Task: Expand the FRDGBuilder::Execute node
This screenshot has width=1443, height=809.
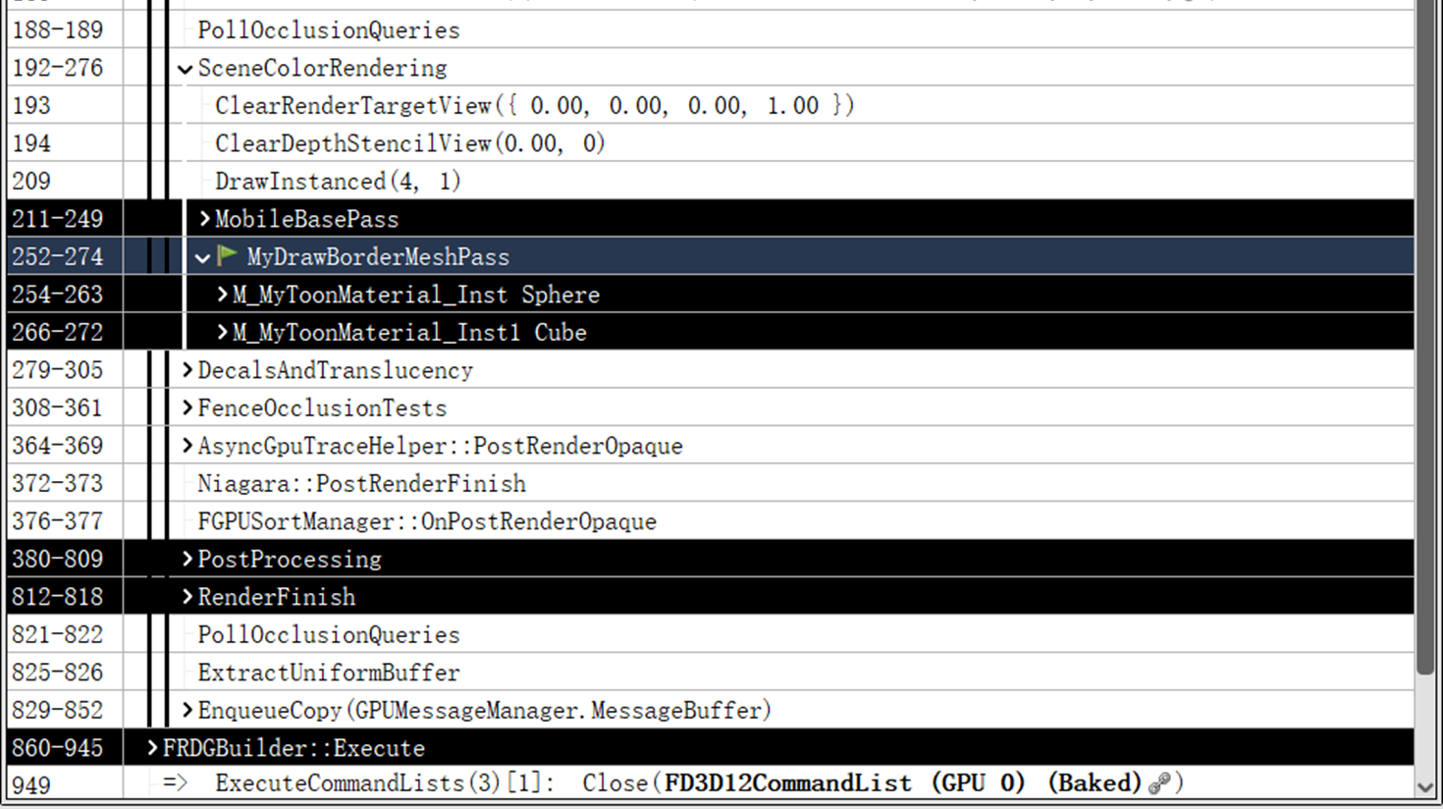Action: coord(152,748)
